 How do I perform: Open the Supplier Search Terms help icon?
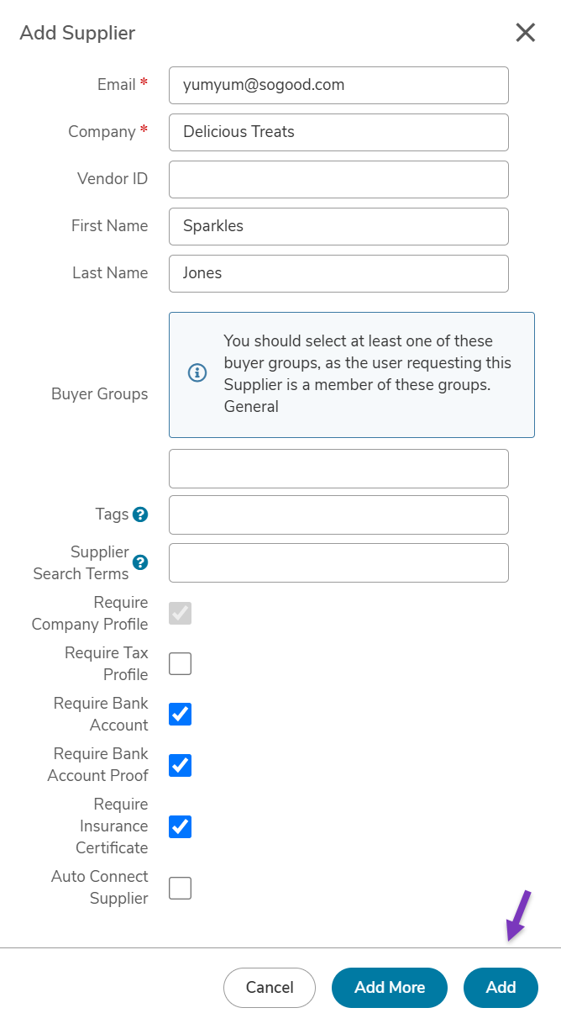pos(140,562)
